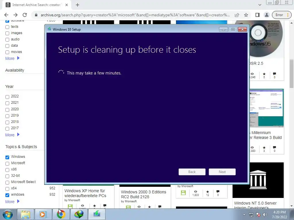Filter by year 2020
Screen dimensions: 294x220
click(7, 110)
